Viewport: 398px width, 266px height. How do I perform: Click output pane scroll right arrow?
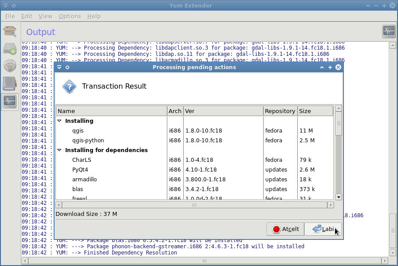pos(385,261)
